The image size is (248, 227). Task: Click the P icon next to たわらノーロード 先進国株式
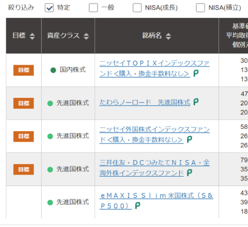pyautogui.click(x=196, y=102)
